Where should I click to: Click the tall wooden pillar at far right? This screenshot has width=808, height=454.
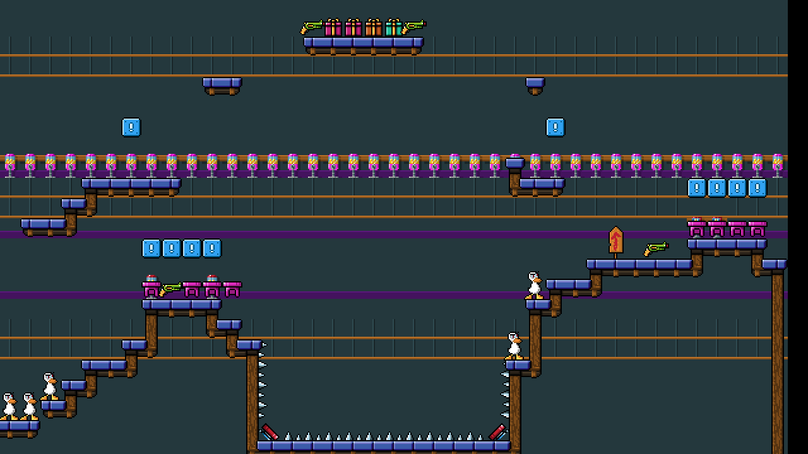click(778, 362)
